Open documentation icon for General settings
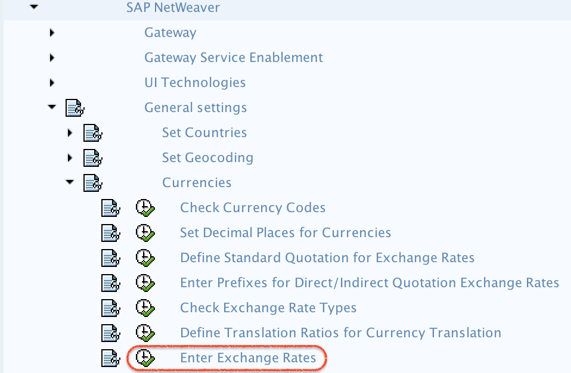The width and height of the screenshot is (571, 373). coord(75,108)
